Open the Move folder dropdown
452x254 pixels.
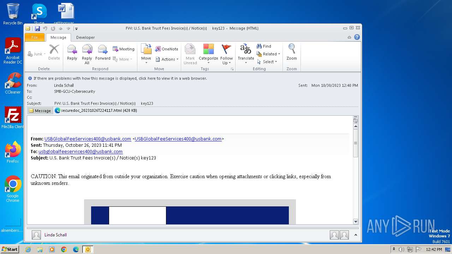pos(146,54)
